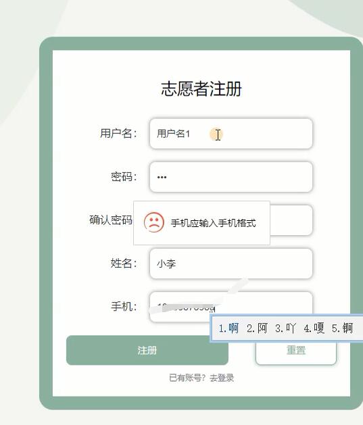Image resolution: width=363 pixels, height=425 pixels.
Task: Click the 用户名 label
Action: pos(119,133)
